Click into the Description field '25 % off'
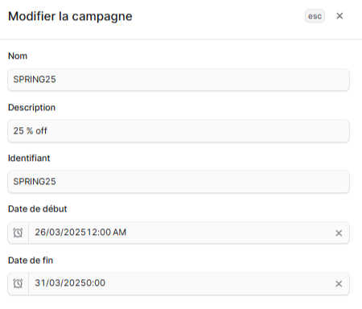Viewport: 362px width, 309px height. [179, 131]
